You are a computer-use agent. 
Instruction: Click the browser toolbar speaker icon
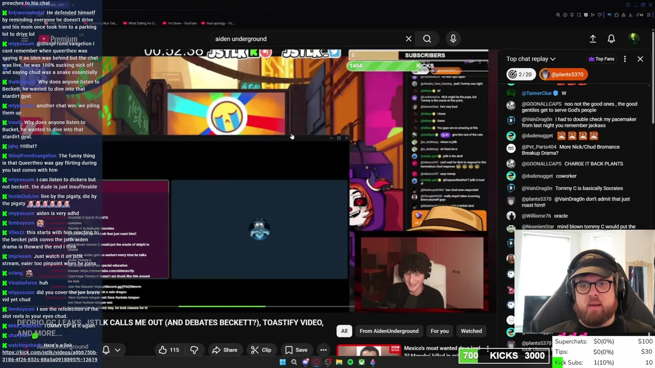609,15
